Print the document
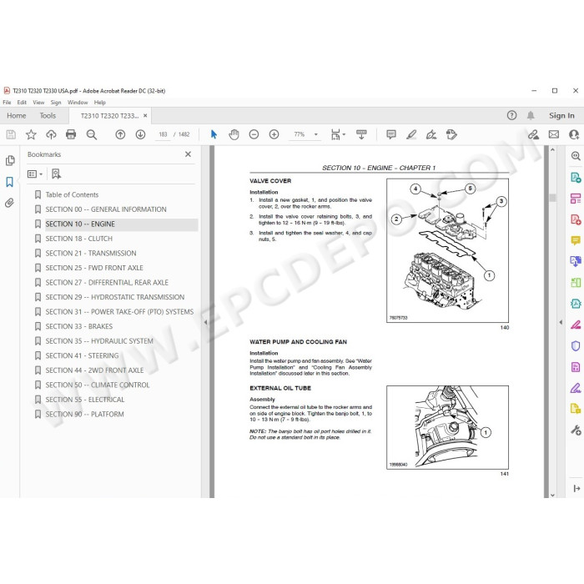584x584 pixels. (71, 134)
